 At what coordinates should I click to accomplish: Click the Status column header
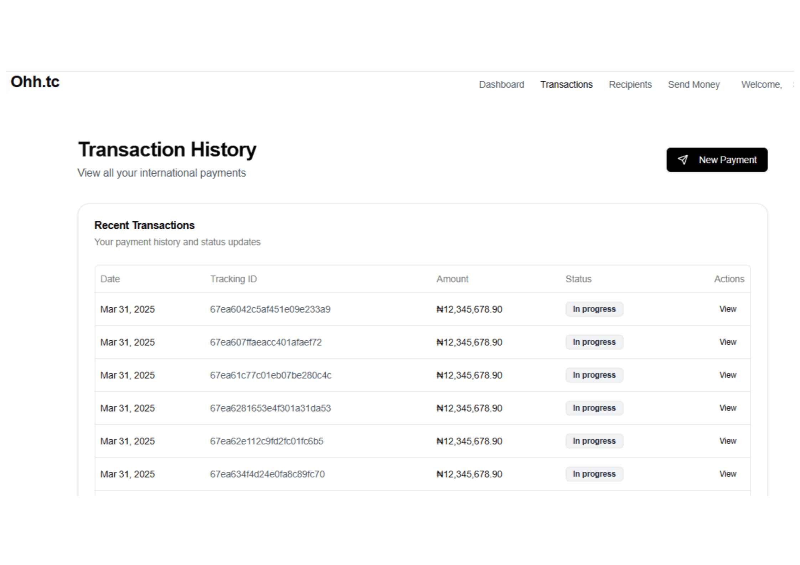coord(578,279)
